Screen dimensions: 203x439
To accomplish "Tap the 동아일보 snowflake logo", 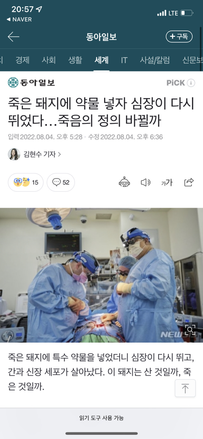I will point(13,82).
